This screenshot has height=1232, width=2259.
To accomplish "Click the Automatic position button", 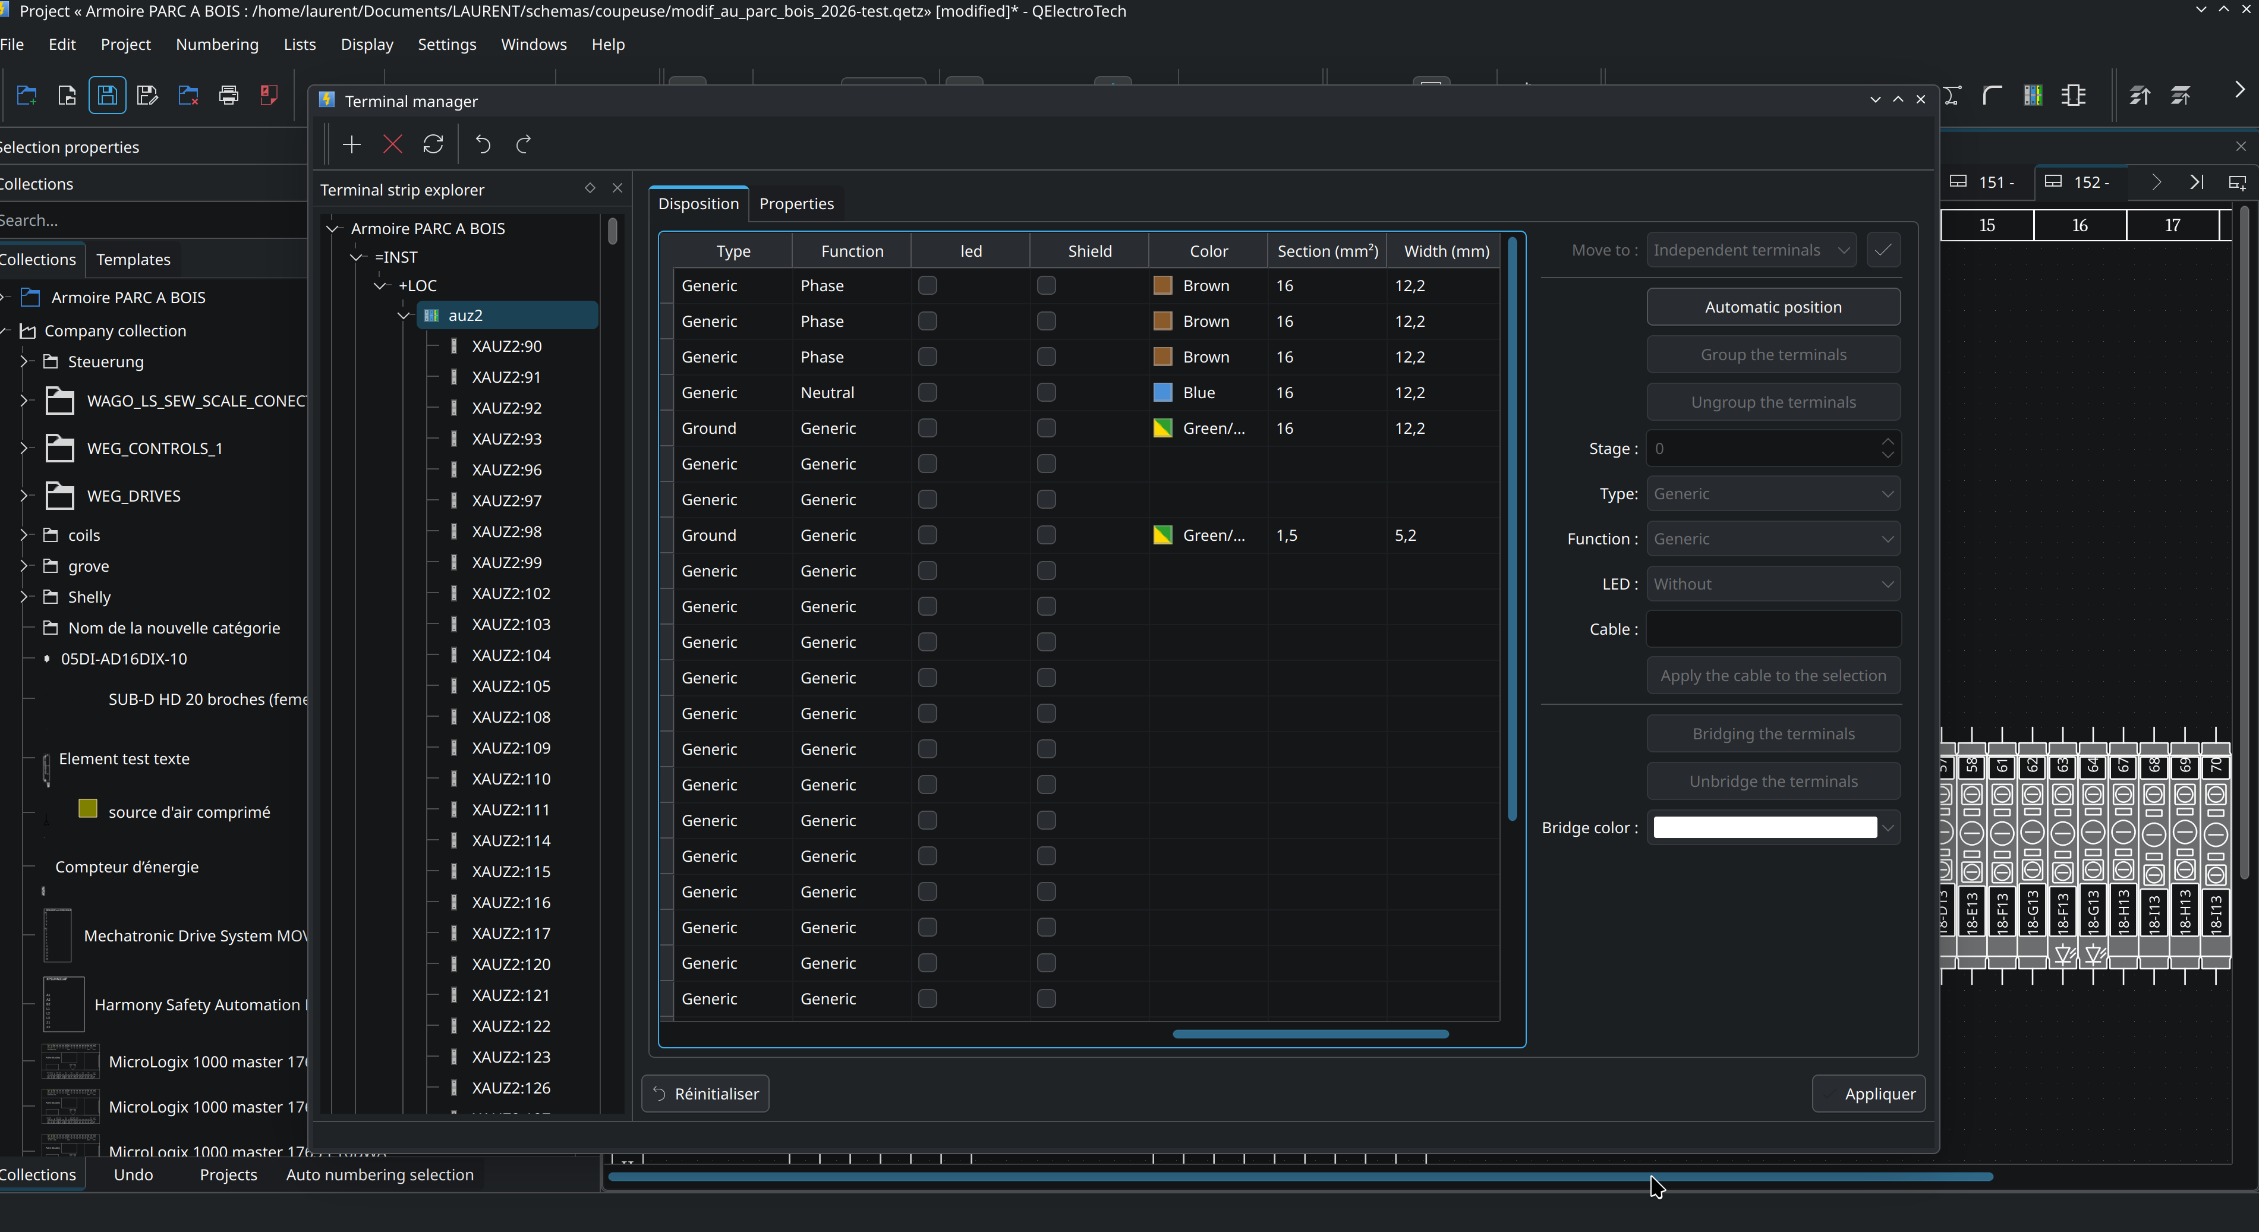I will tap(1773, 307).
